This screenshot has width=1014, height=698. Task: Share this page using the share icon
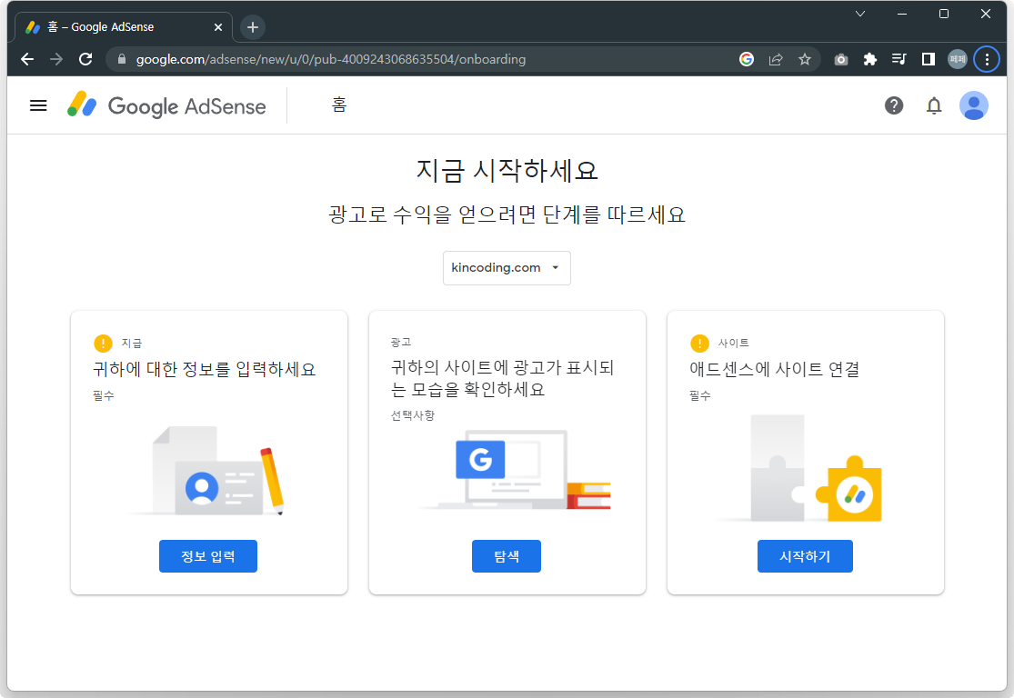[x=776, y=59]
